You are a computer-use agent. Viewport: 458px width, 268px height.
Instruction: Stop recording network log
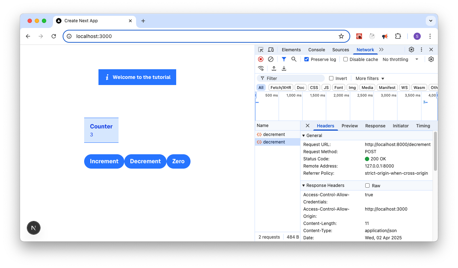pos(261,59)
